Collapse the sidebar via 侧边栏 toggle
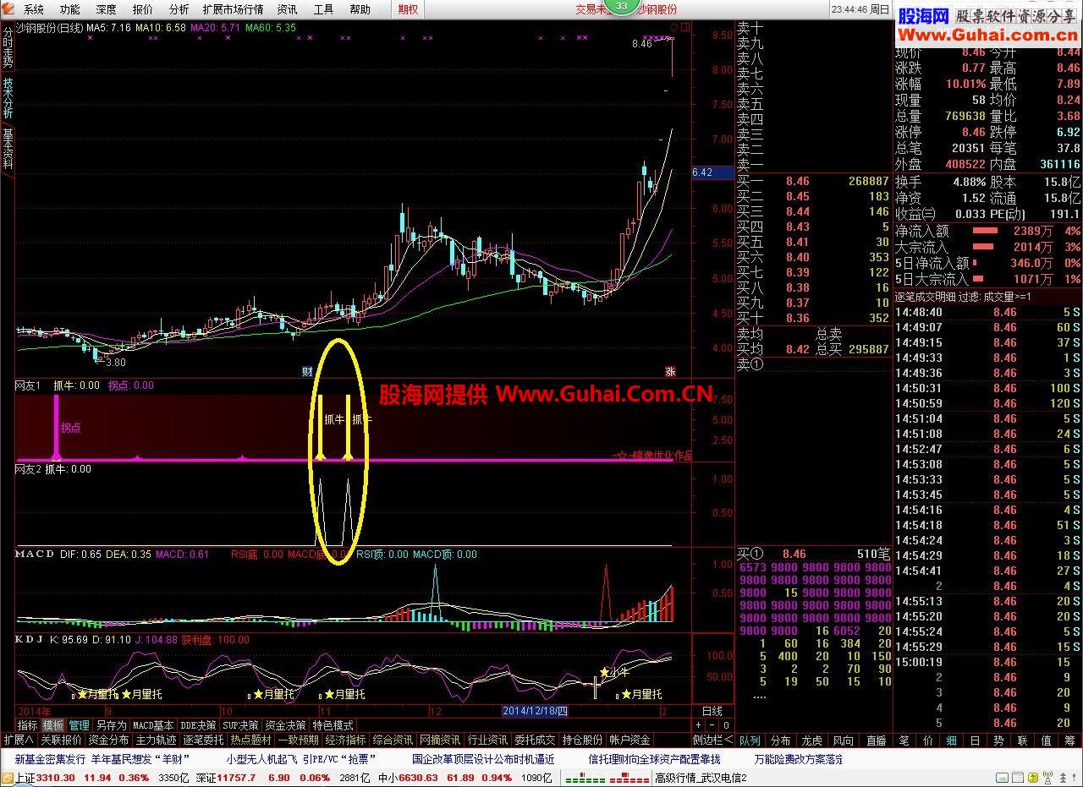 (712, 740)
